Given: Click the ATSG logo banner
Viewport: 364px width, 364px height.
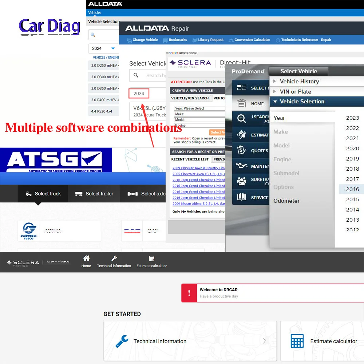Looking at the screenshot, I should click(56, 160).
